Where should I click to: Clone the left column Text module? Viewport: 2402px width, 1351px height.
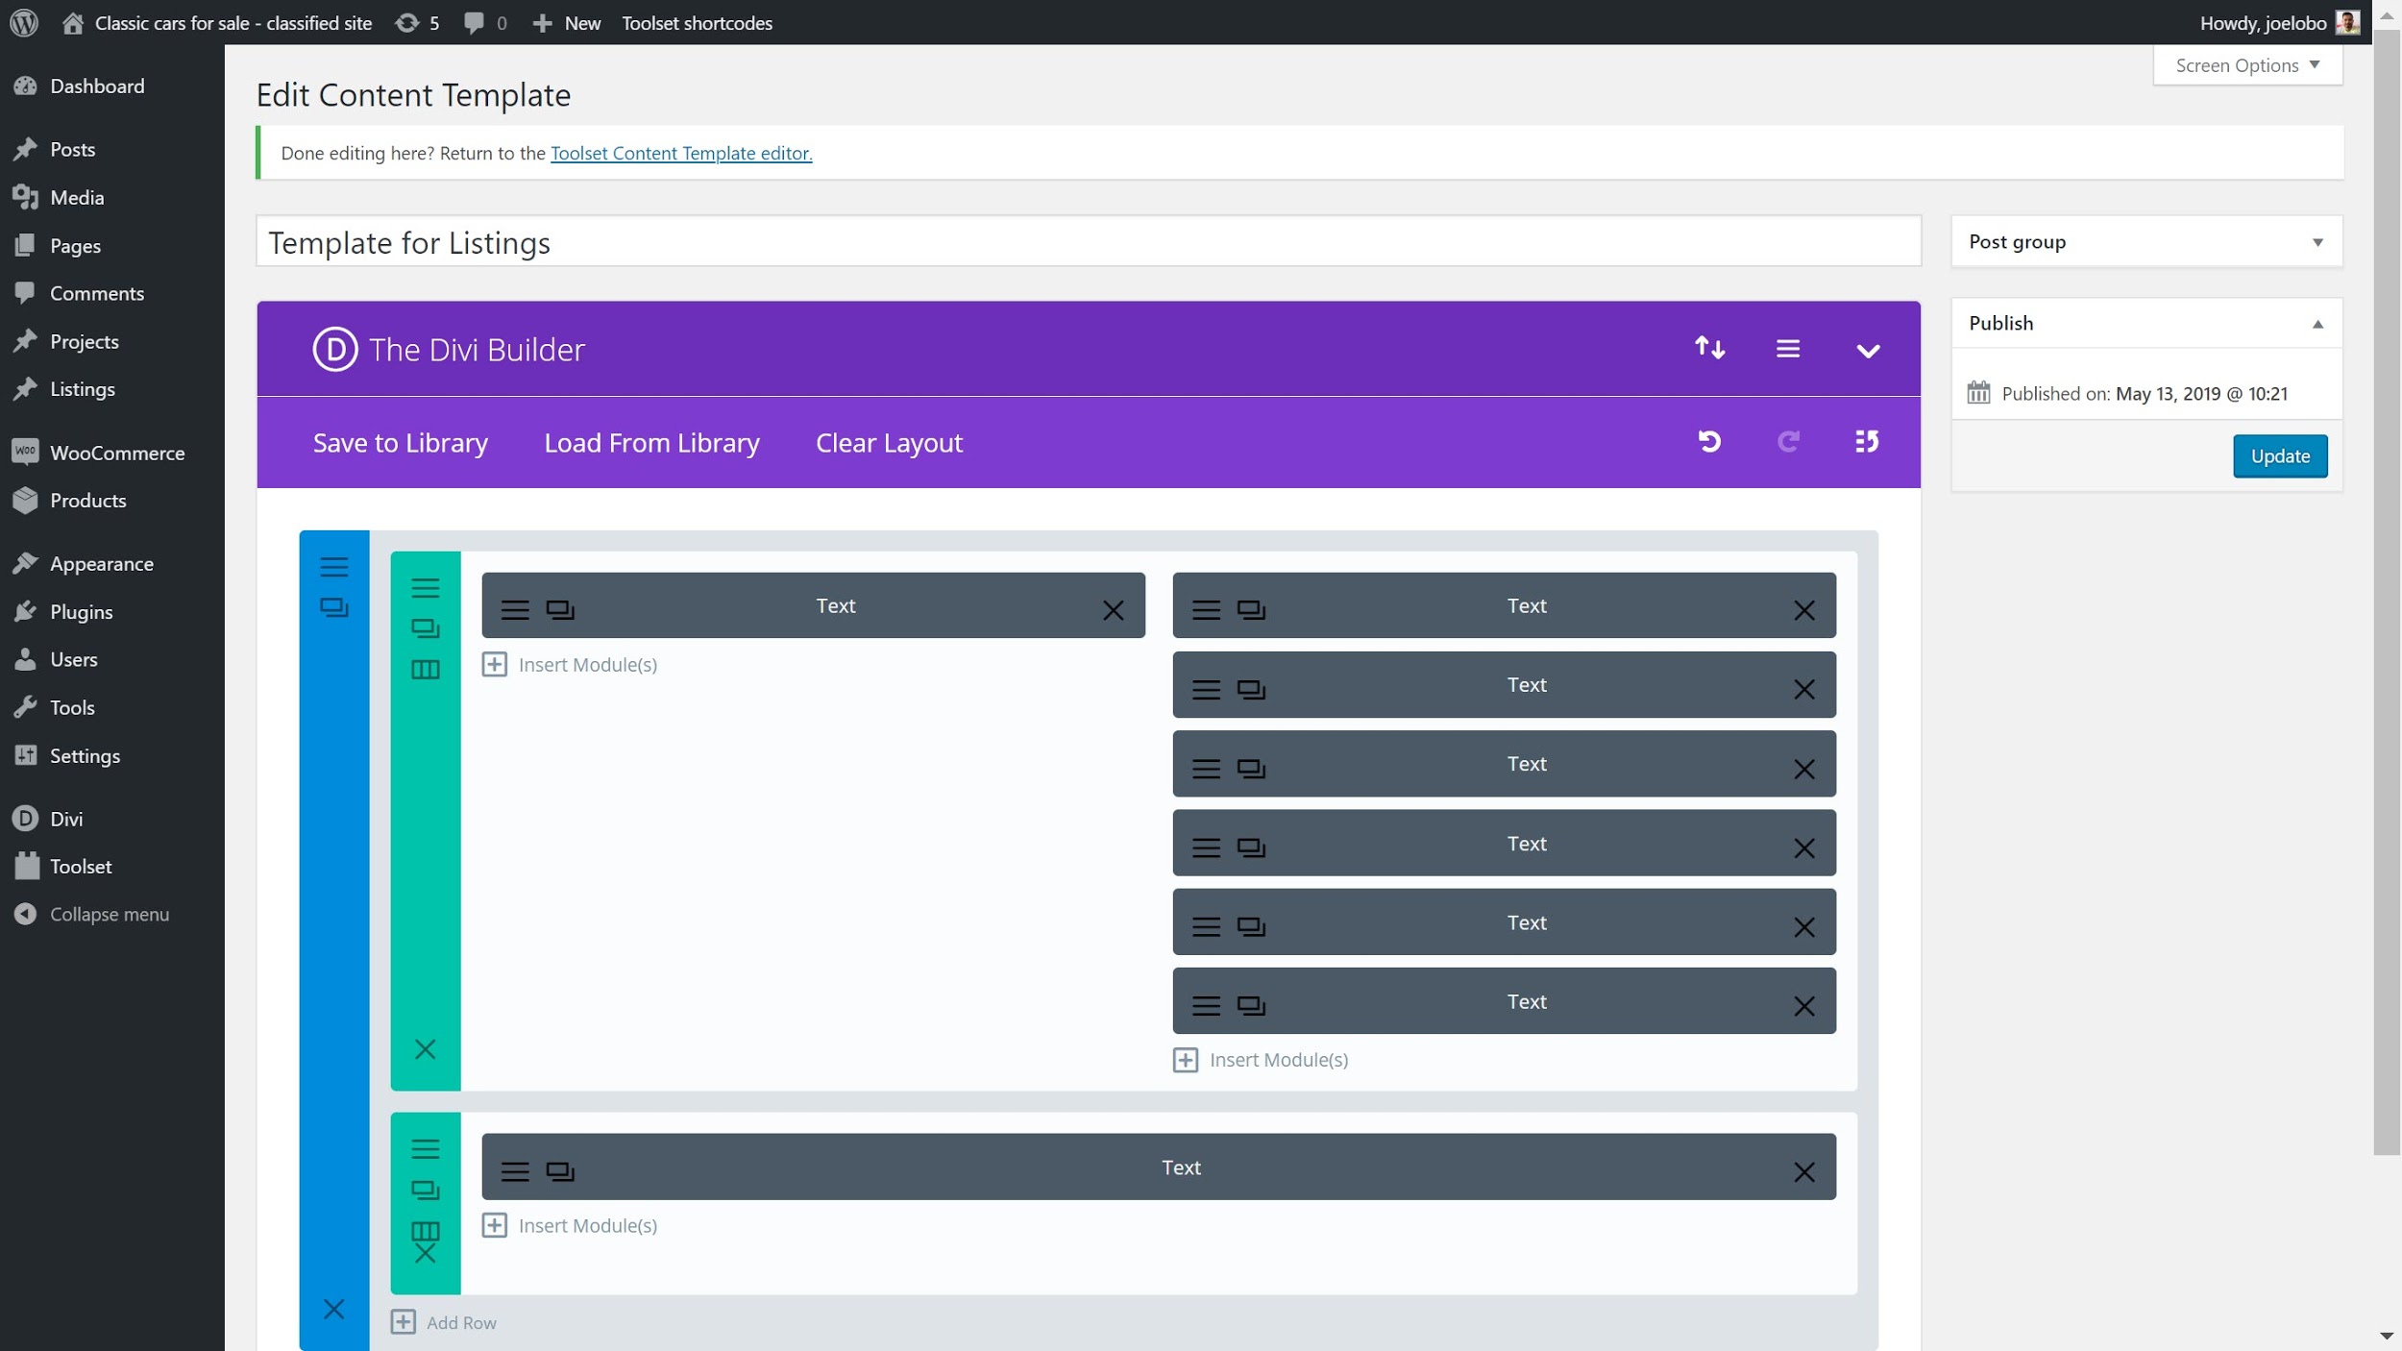coord(560,609)
